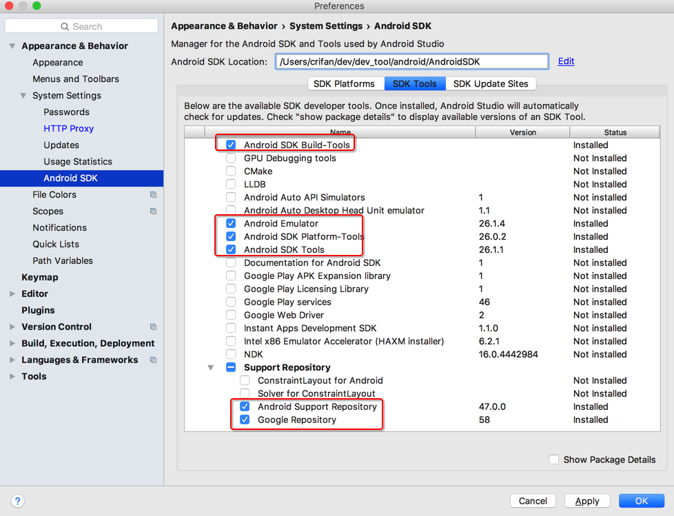Click the Android SDK Location path field
Image resolution: width=674 pixels, height=516 pixels.
tap(411, 62)
